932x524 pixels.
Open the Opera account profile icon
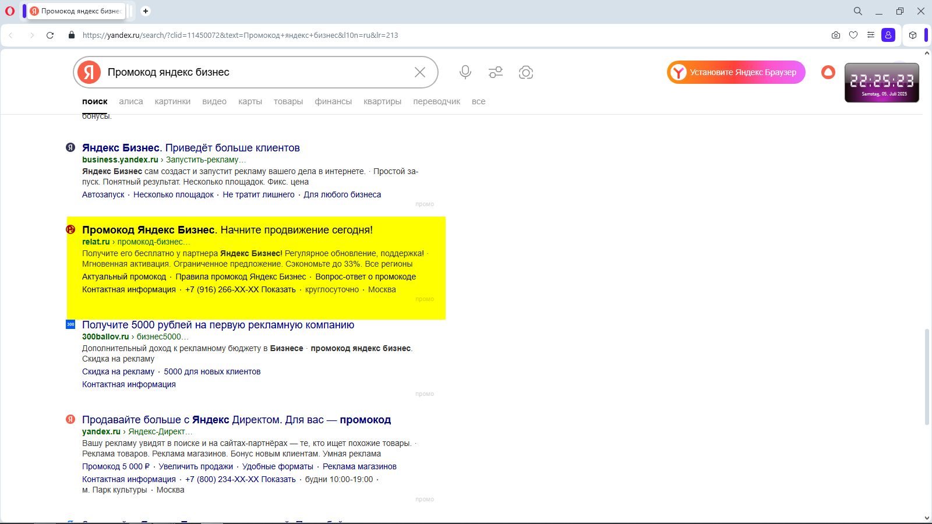point(888,35)
